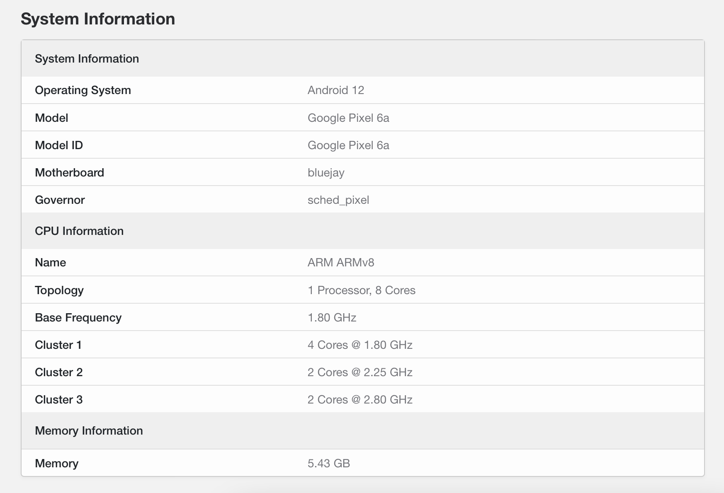Click the 'Cluster 1' label
724x493 pixels.
[58, 345]
